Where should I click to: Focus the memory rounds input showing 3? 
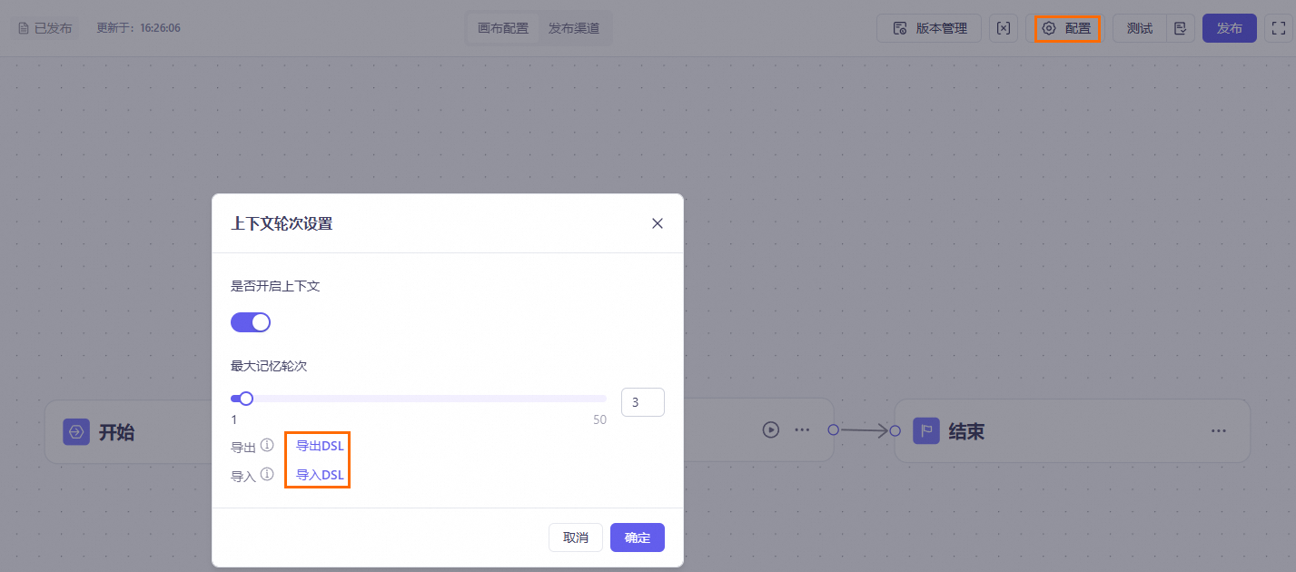(643, 402)
